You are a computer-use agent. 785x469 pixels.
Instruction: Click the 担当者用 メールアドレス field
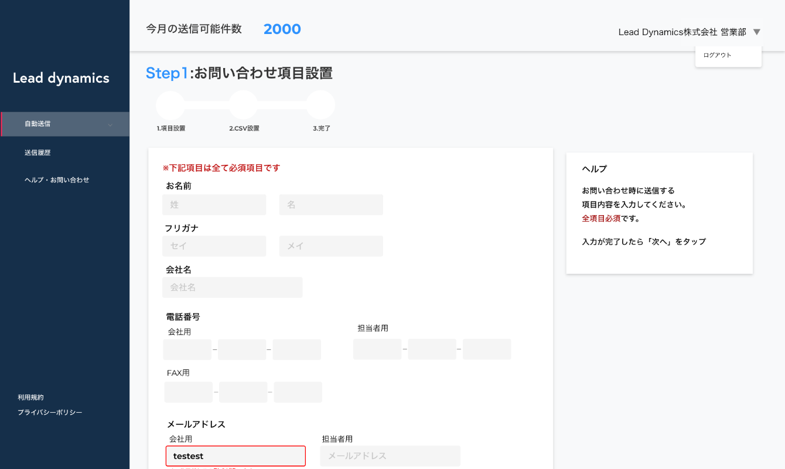[x=390, y=456]
